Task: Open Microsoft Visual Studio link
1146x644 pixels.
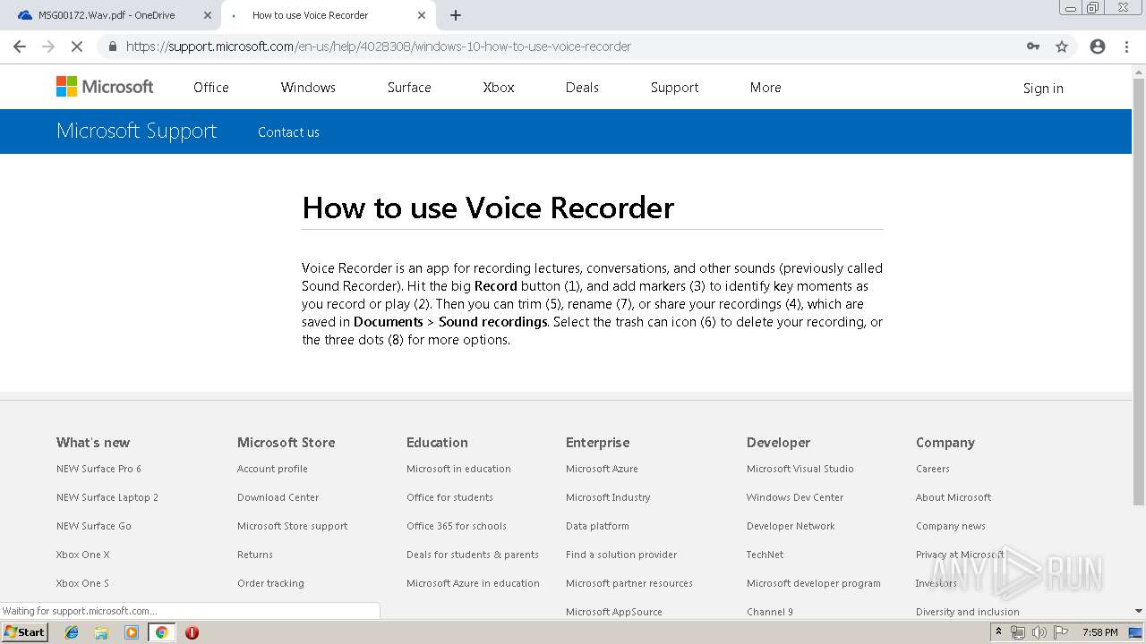Action: [x=800, y=469]
